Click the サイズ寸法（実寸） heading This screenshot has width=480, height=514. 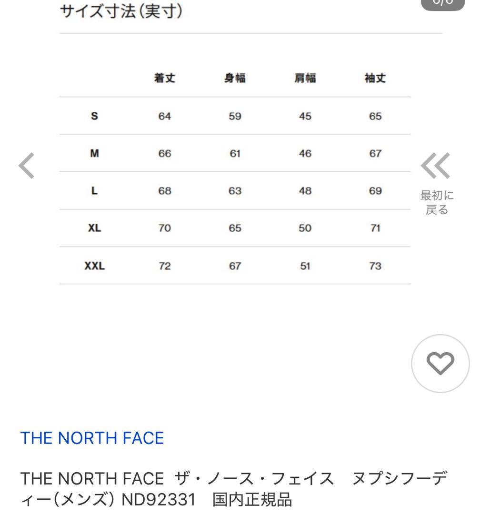123,11
